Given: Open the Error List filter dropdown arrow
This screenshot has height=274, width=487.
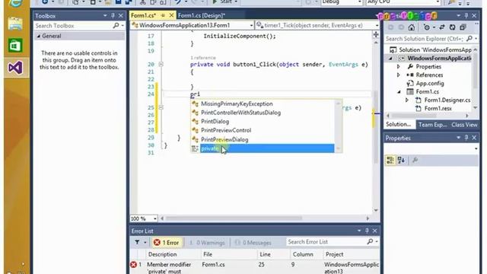Looking at the screenshot, I should click(x=145, y=242).
